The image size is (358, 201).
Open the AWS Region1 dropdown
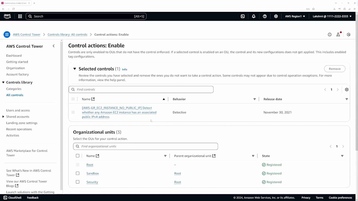(x=295, y=16)
